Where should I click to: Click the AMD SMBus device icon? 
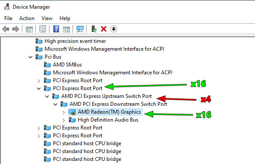[47, 65]
